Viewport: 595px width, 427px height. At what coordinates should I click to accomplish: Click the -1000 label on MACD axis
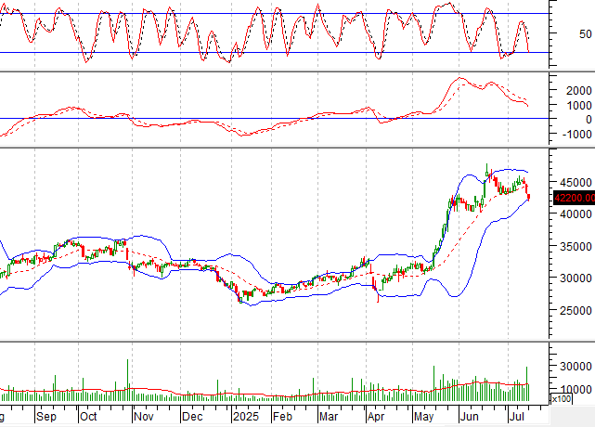click(576, 135)
